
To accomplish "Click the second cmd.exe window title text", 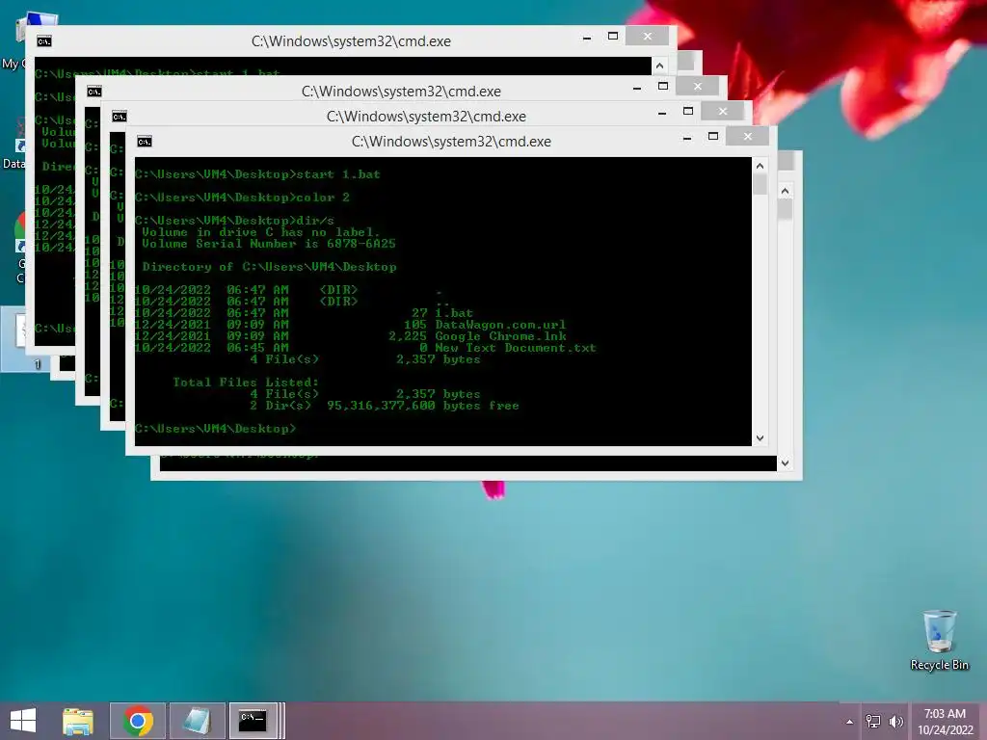I will click(x=426, y=117).
